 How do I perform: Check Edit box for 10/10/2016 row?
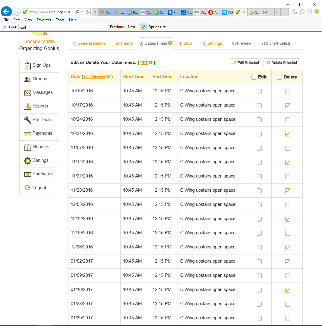[259, 91]
